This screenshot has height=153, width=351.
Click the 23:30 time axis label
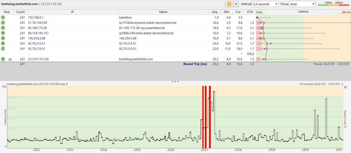306,151
